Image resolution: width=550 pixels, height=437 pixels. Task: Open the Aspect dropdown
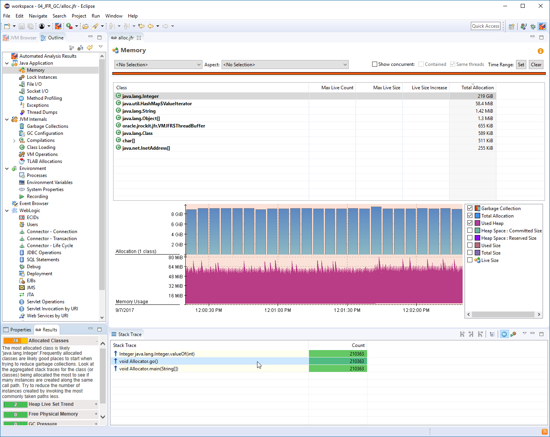[x=285, y=65]
